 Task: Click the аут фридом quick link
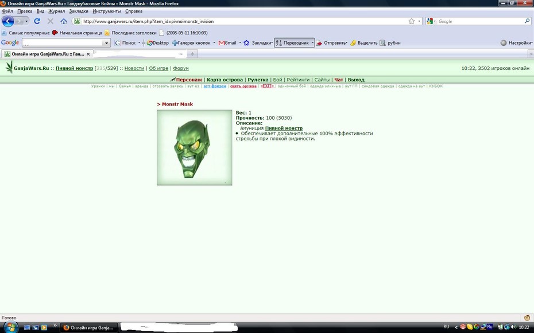pos(215,87)
